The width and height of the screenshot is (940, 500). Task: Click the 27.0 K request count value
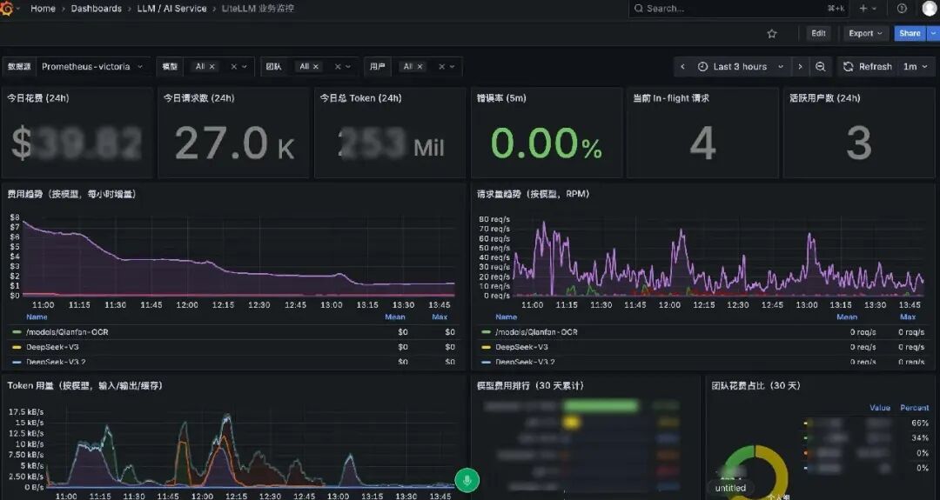point(234,143)
